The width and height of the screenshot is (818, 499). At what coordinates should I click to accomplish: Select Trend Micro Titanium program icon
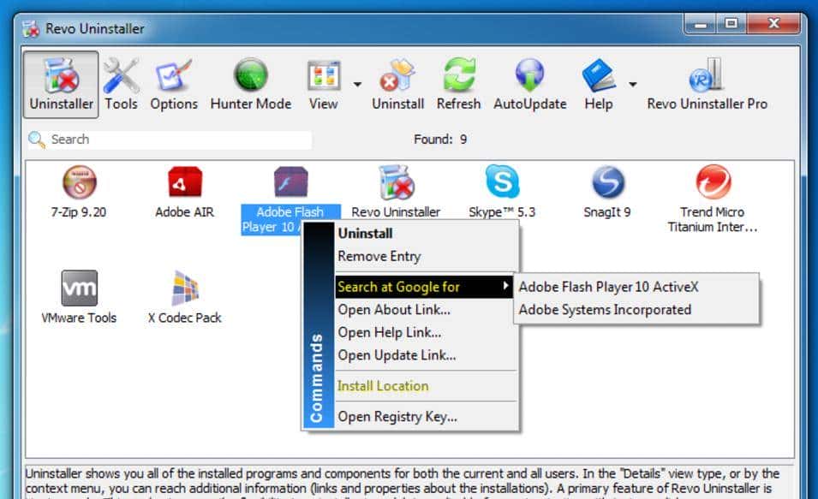(714, 182)
